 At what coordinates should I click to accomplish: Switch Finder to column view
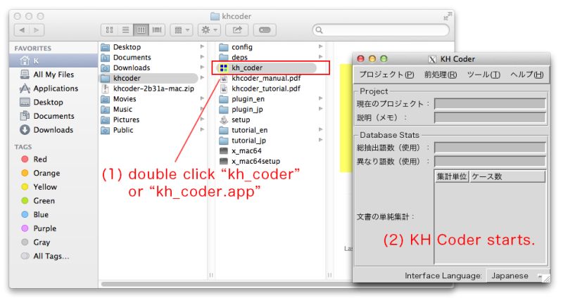point(141,30)
